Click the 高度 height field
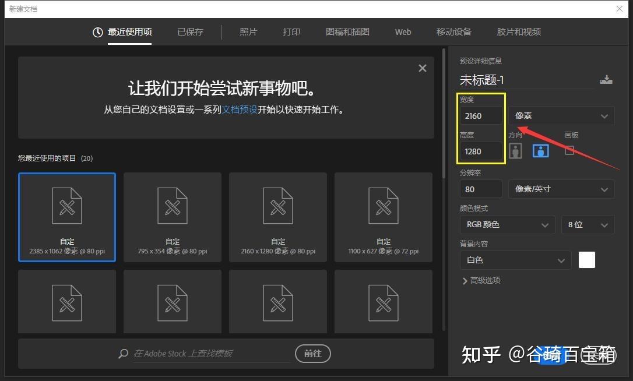Screen dimensions: 633x381 click(481, 151)
